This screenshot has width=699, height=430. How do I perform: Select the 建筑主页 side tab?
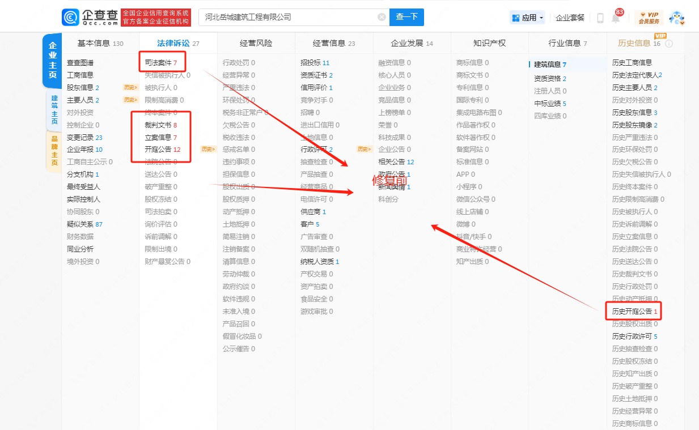tap(54, 110)
